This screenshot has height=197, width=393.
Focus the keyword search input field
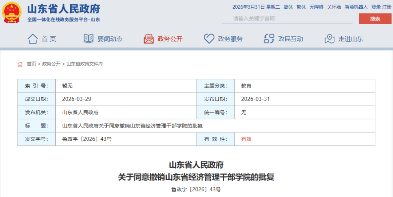287,19
